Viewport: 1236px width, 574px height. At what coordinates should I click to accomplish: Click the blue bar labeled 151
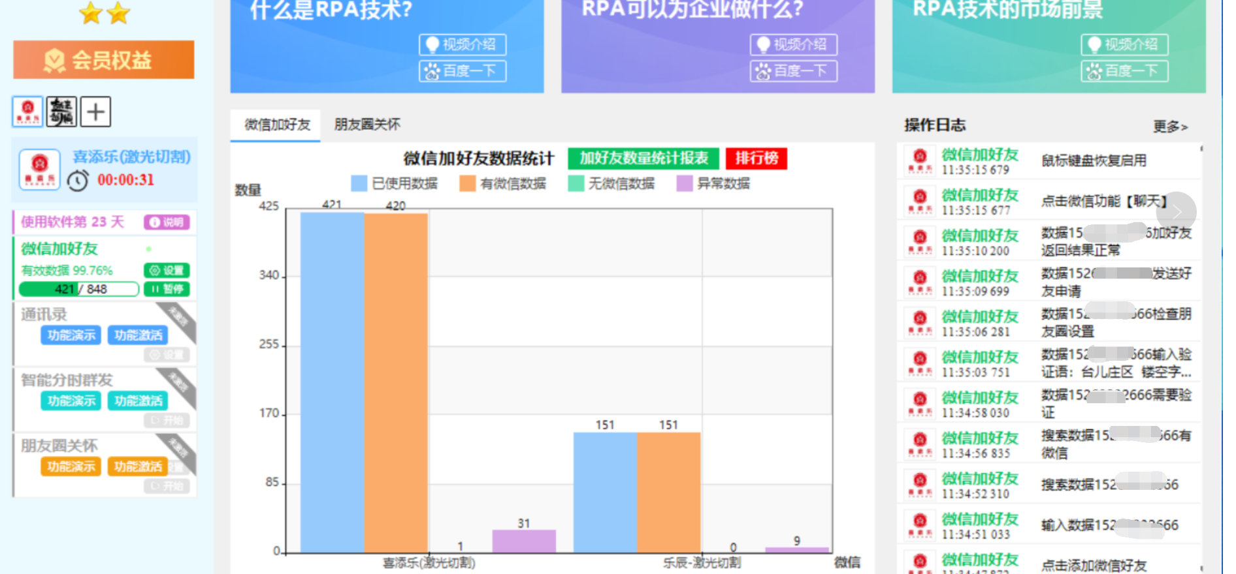point(606,492)
